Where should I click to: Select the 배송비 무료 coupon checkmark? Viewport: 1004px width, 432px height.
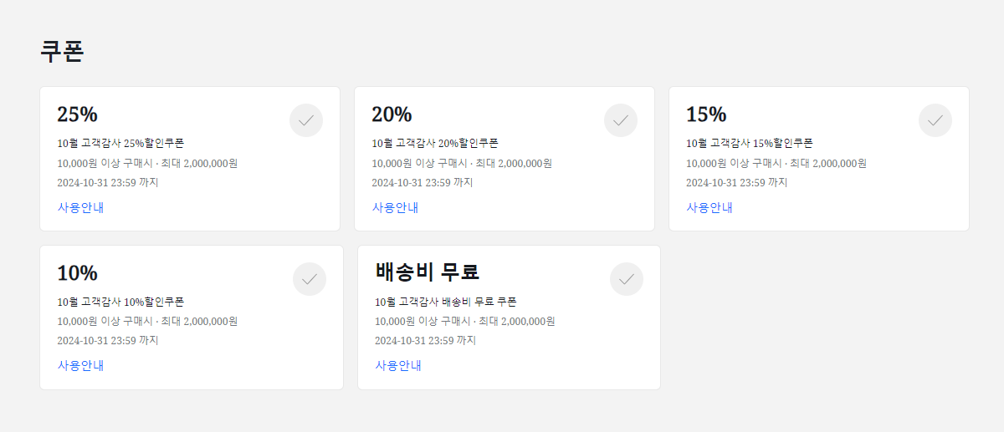point(627,279)
